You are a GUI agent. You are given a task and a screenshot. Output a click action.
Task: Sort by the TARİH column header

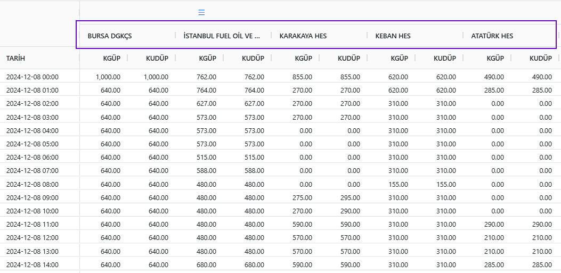click(16, 58)
